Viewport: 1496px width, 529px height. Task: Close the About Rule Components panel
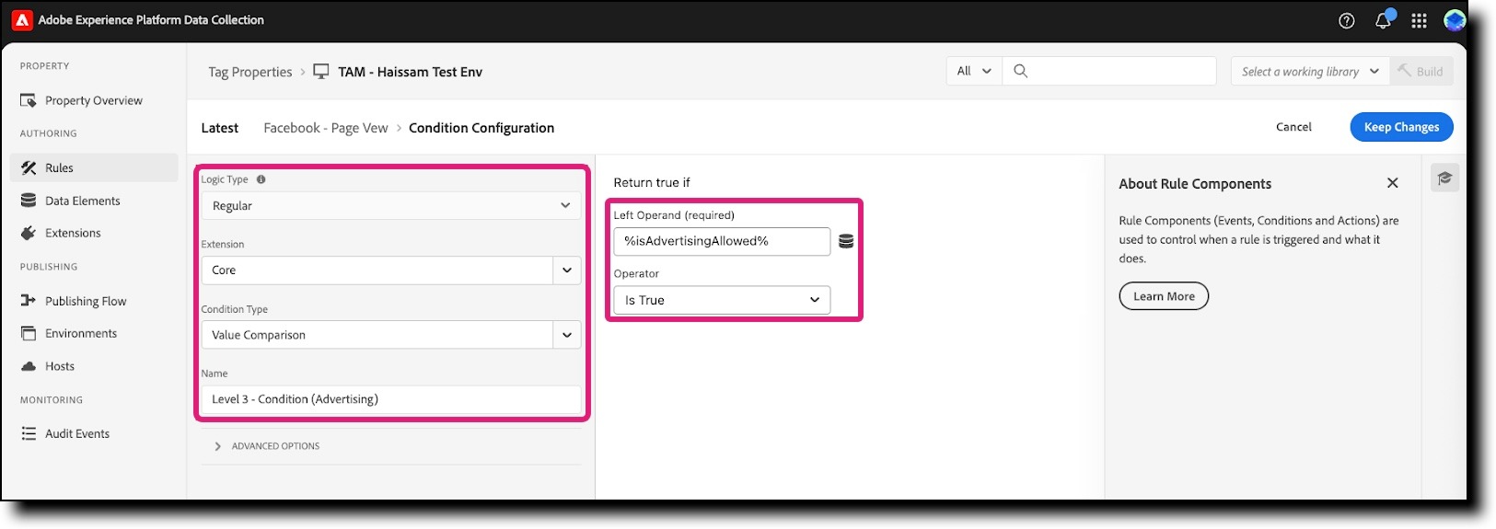click(x=1393, y=183)
